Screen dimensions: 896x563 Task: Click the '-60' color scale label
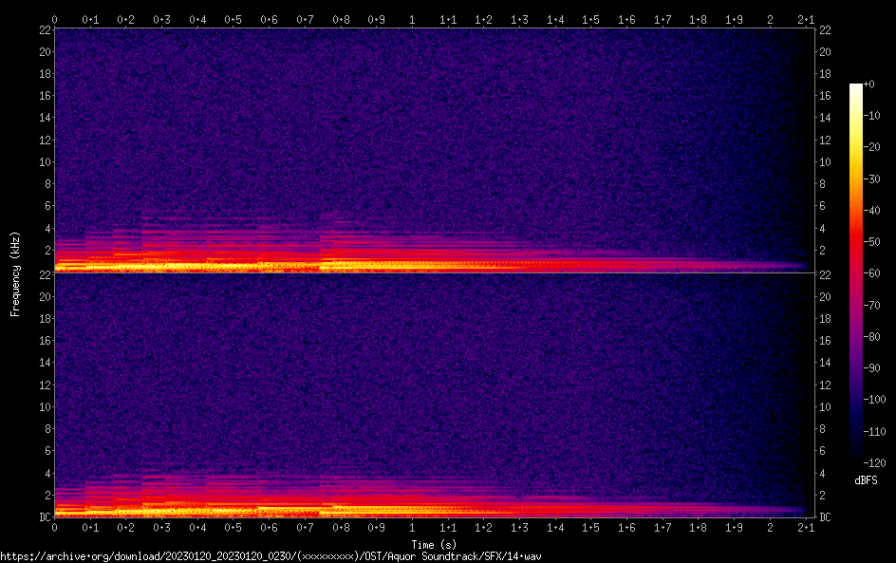[x=873, y=273]
